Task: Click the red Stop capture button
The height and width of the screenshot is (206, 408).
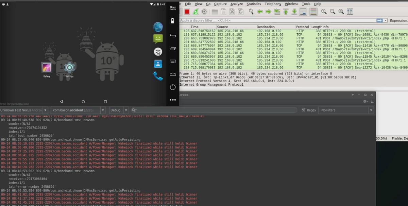Action: (187, 12)
